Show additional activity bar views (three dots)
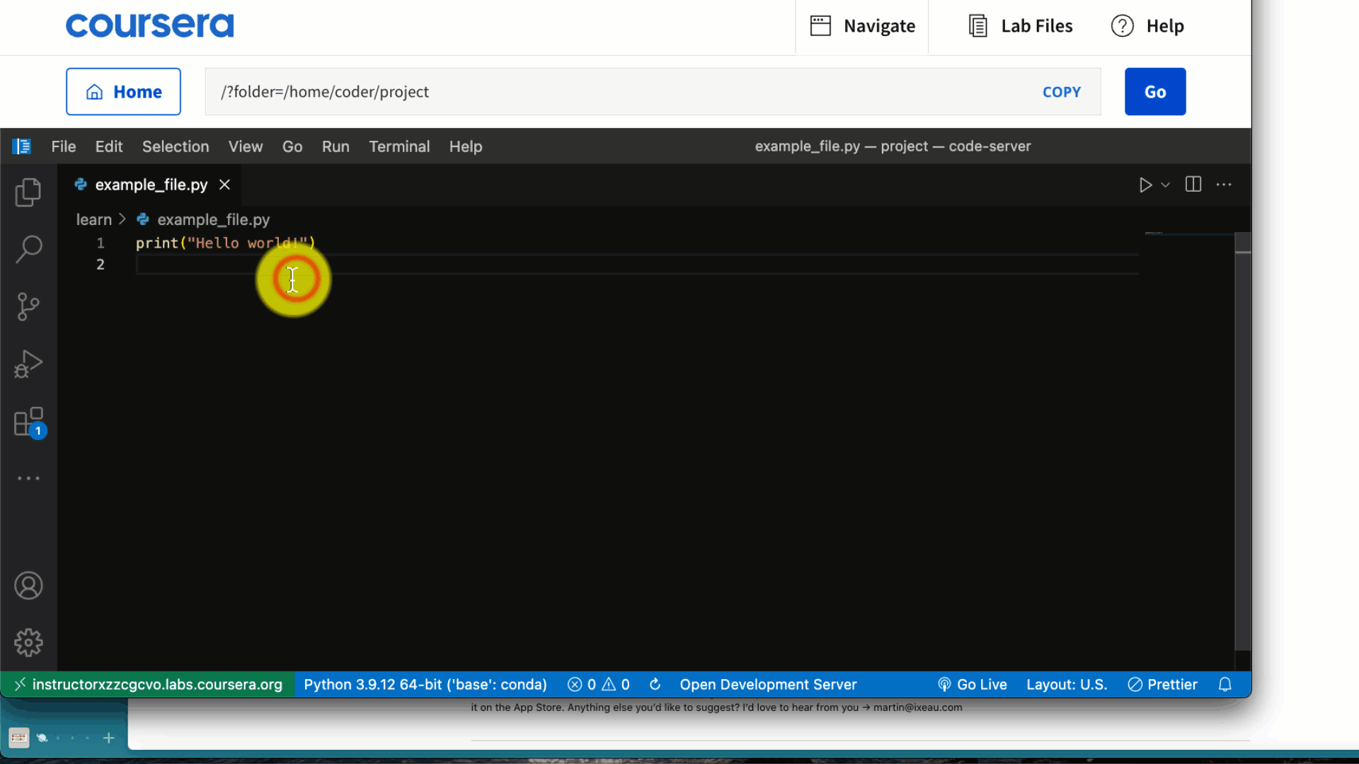 click(28, 478)
